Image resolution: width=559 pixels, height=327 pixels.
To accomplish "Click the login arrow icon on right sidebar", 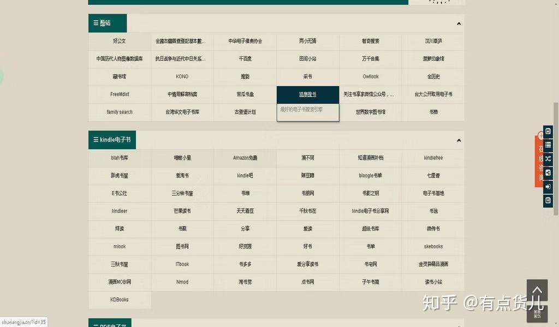I will coord(548,187).
